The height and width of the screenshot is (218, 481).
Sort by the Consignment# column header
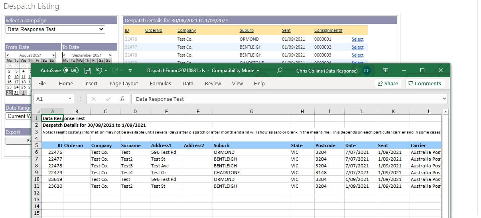pyautogui.click(x=328, y=31)
